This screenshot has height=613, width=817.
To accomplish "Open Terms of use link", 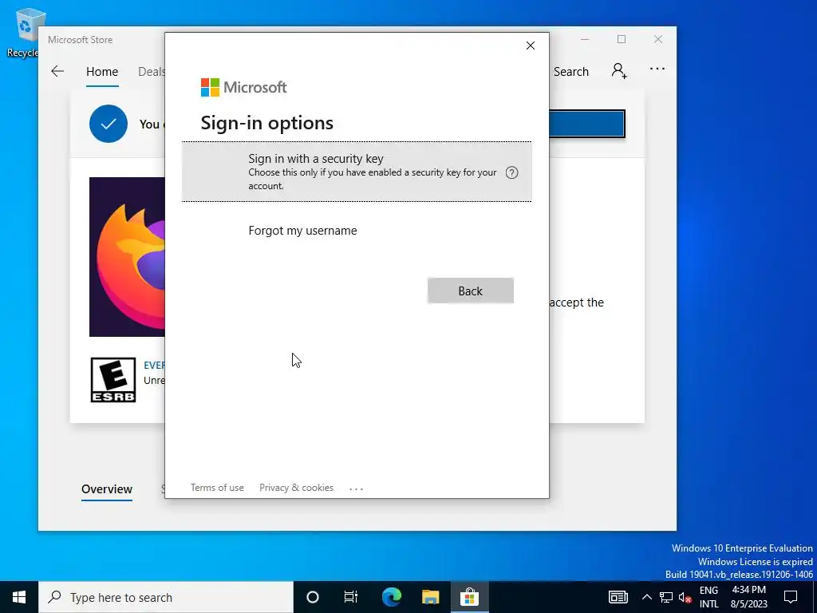I will [x=217, y=488].
